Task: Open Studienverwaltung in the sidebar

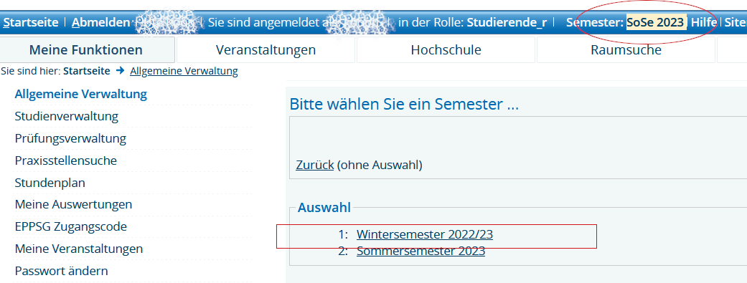Action: 67,116
